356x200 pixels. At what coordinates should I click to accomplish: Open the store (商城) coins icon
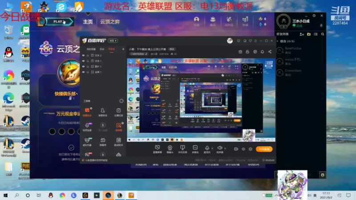tap(245, 21)
